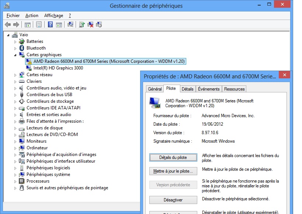Click the Vaio computer root icon
Screen dimensions: 302x214
tap(15, 35)
